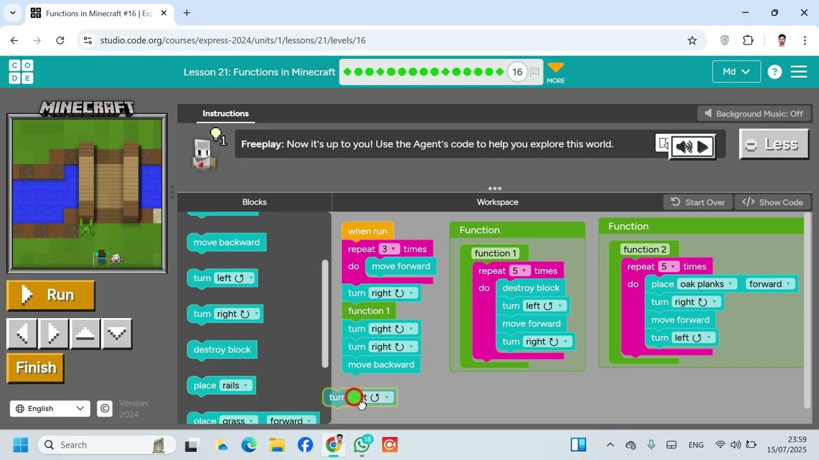Click the browser address bar URL
Screen dimensions: 819x460
[233, 40]
